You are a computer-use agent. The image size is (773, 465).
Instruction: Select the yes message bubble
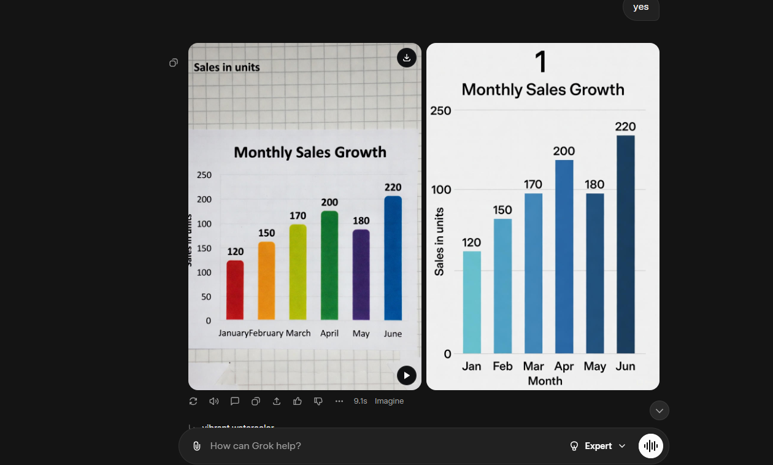coord(640,7)
